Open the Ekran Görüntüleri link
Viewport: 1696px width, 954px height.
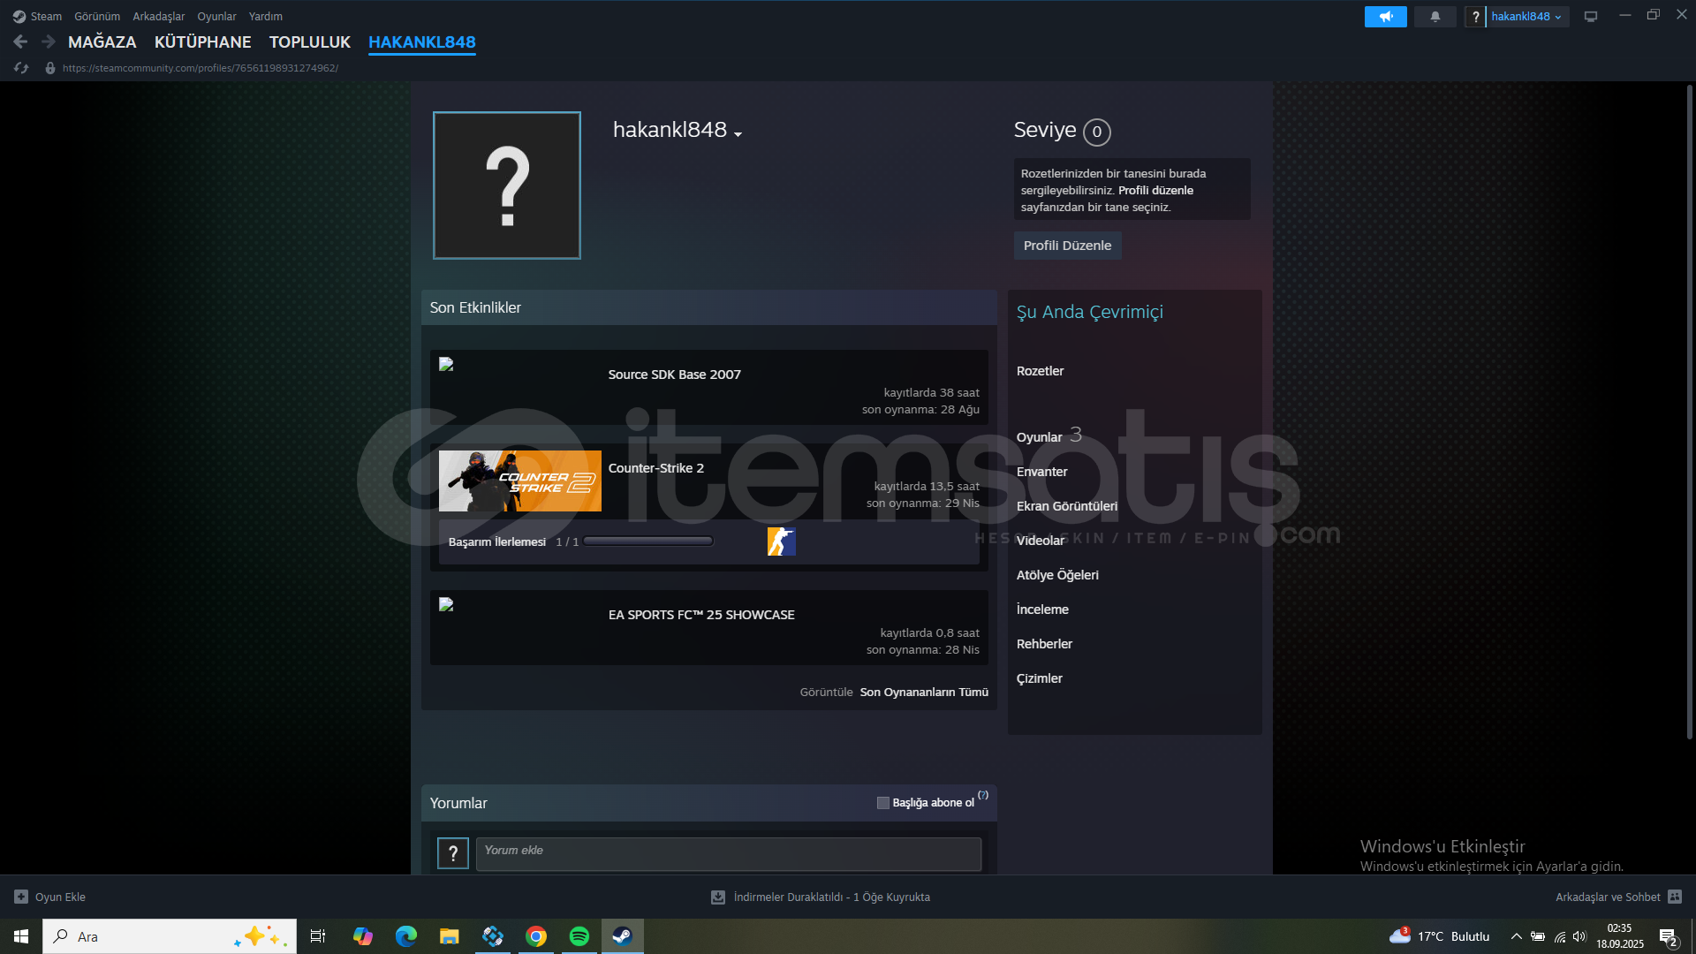pyautogui.click(x=1067, y=506)
